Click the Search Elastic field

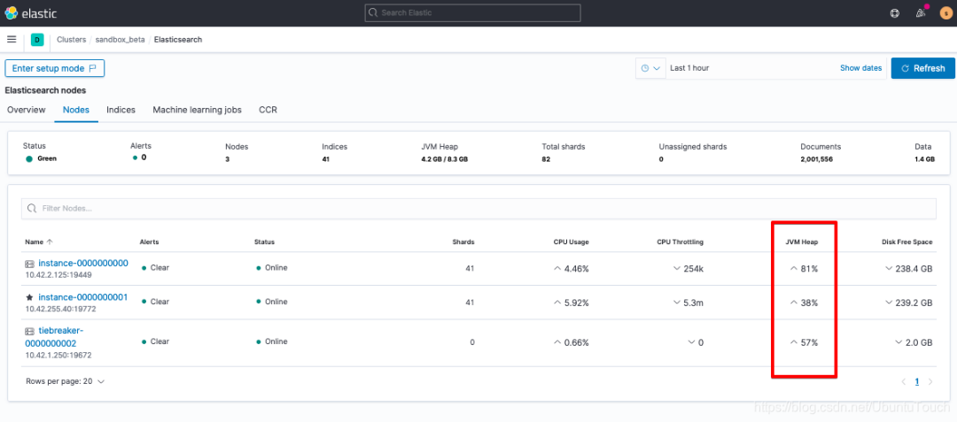472,12
